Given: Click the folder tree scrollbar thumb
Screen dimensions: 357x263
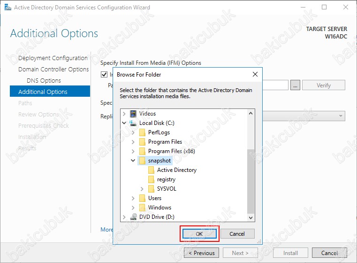Looking at the screenshot, I should tap(251, 181).
